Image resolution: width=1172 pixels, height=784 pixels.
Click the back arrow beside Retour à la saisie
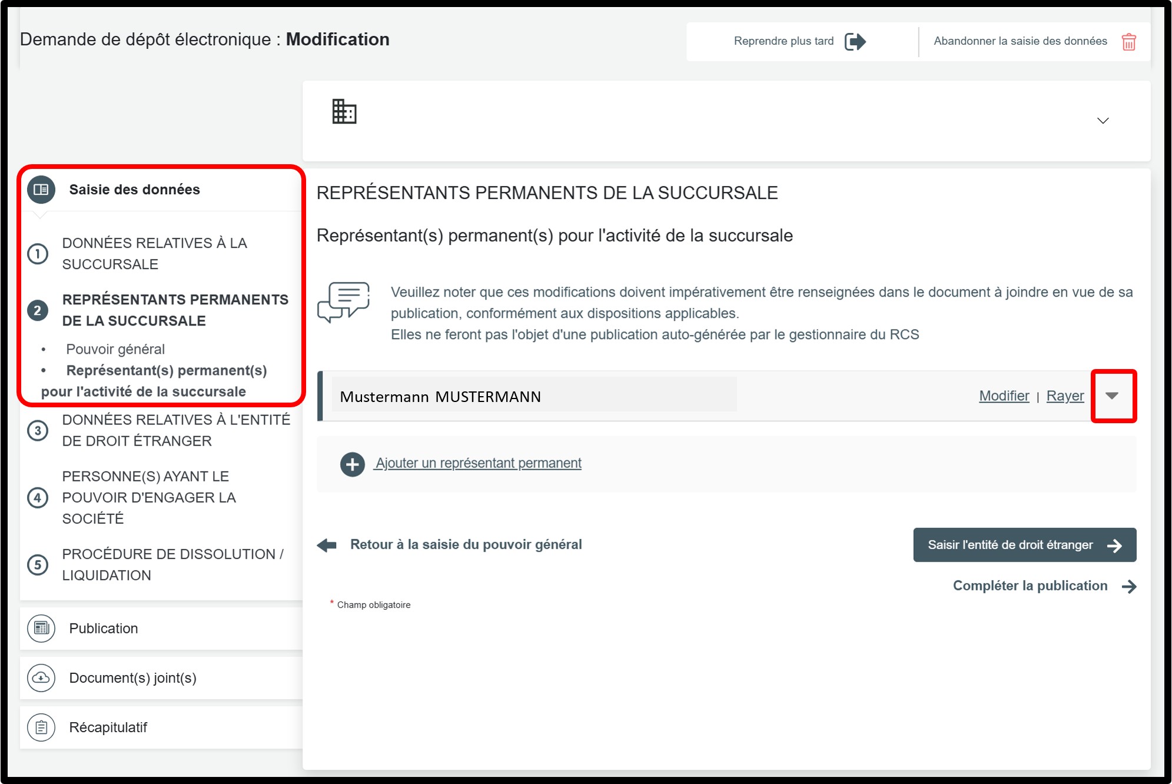(x=327, y=545)
